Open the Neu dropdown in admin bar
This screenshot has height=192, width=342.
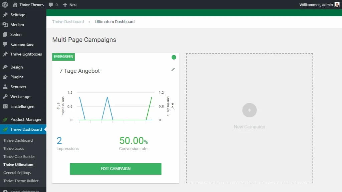70,5
